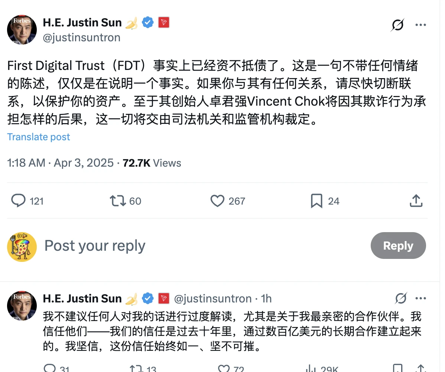Screen dimensions: 445x372
Task: Open the 1h timestamp on reply post
Action: point(266,299)
